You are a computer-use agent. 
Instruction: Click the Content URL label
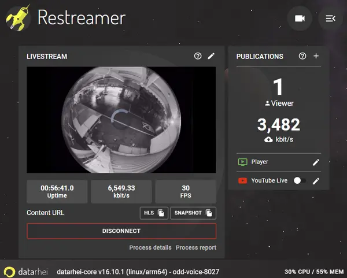click(45, 213)
